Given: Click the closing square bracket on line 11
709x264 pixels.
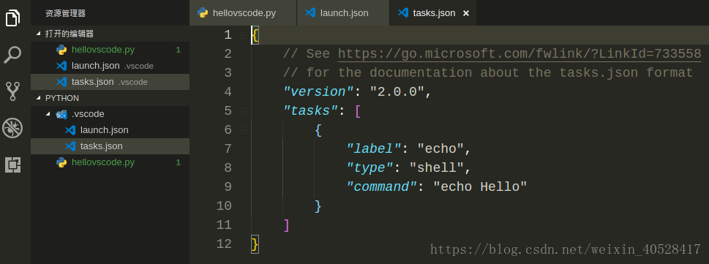Looking at the screenshot, I should point(286,225).
